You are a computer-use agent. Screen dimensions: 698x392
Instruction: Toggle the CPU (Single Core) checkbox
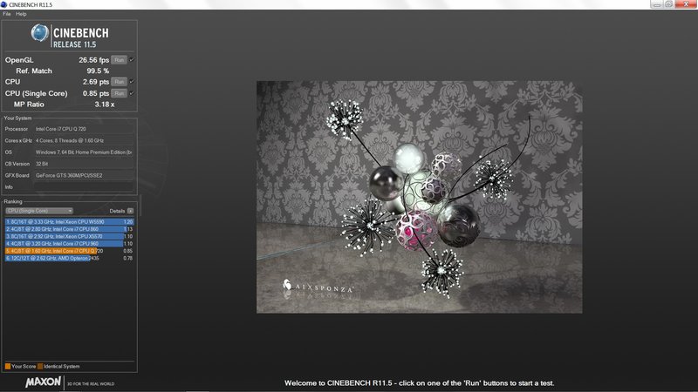(132, 93)
